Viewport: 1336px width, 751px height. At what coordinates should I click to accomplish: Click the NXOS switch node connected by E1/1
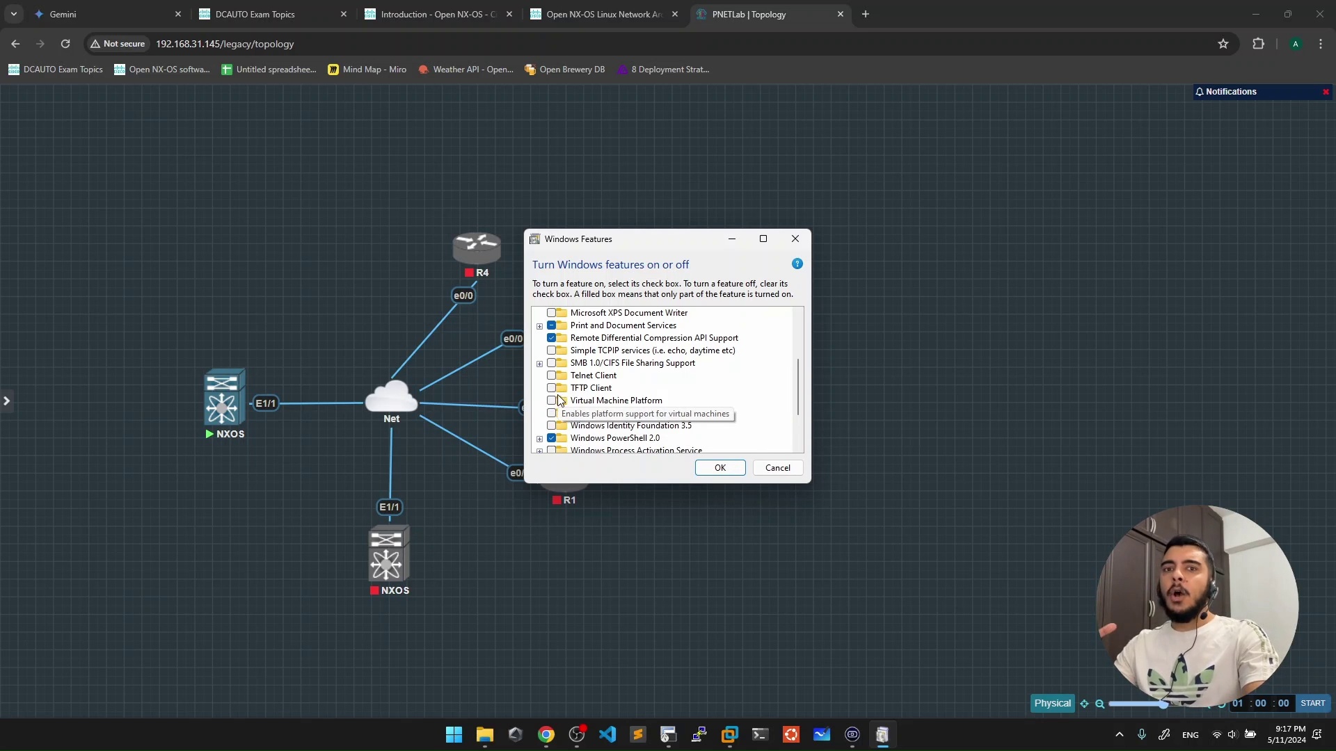[x=224, y=397]
